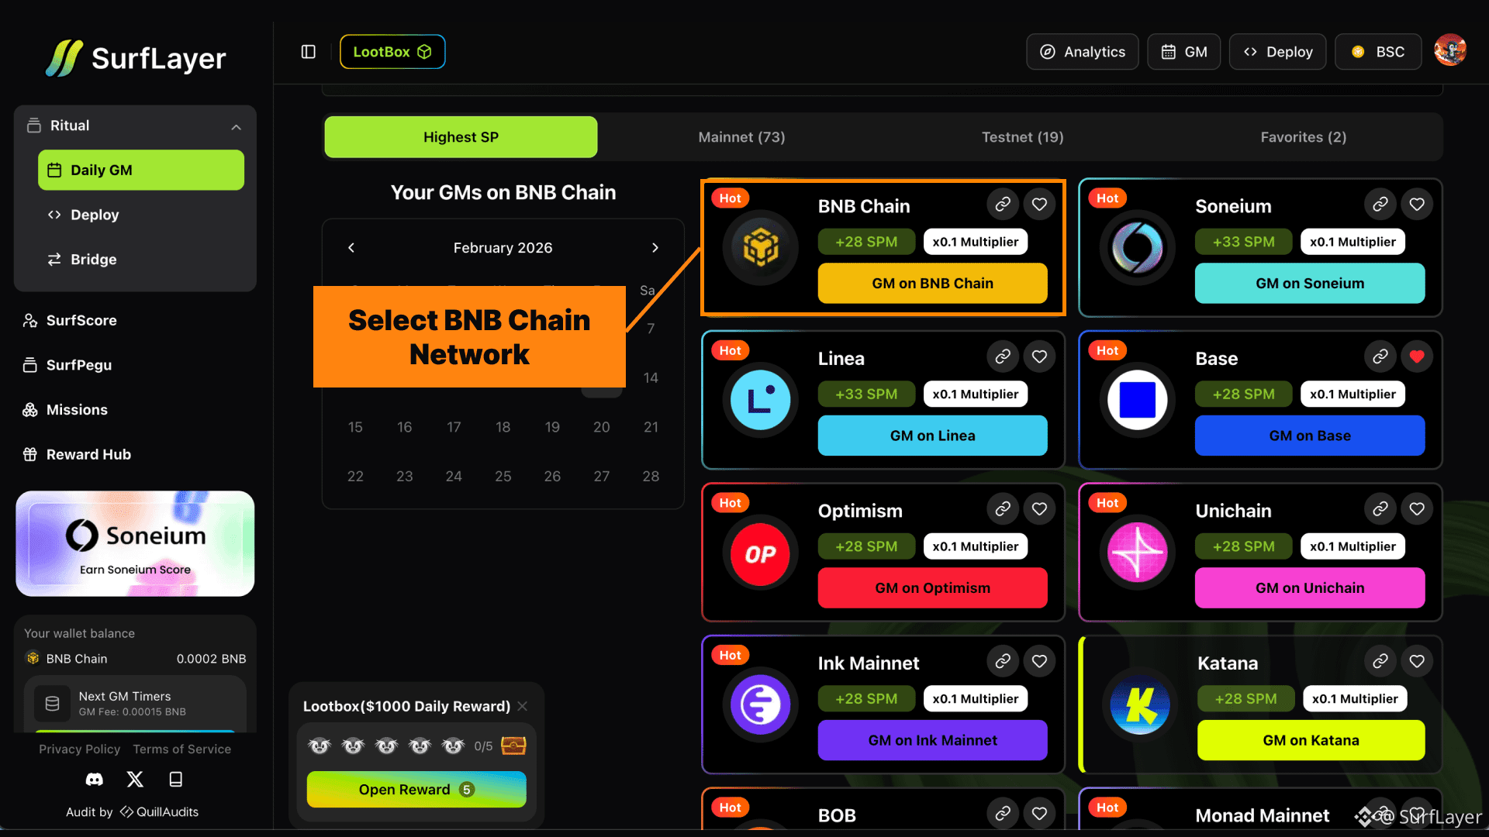This screenshot has height=837, width=1489.
Task: Open the docs book icon
Action: point(176,780)
